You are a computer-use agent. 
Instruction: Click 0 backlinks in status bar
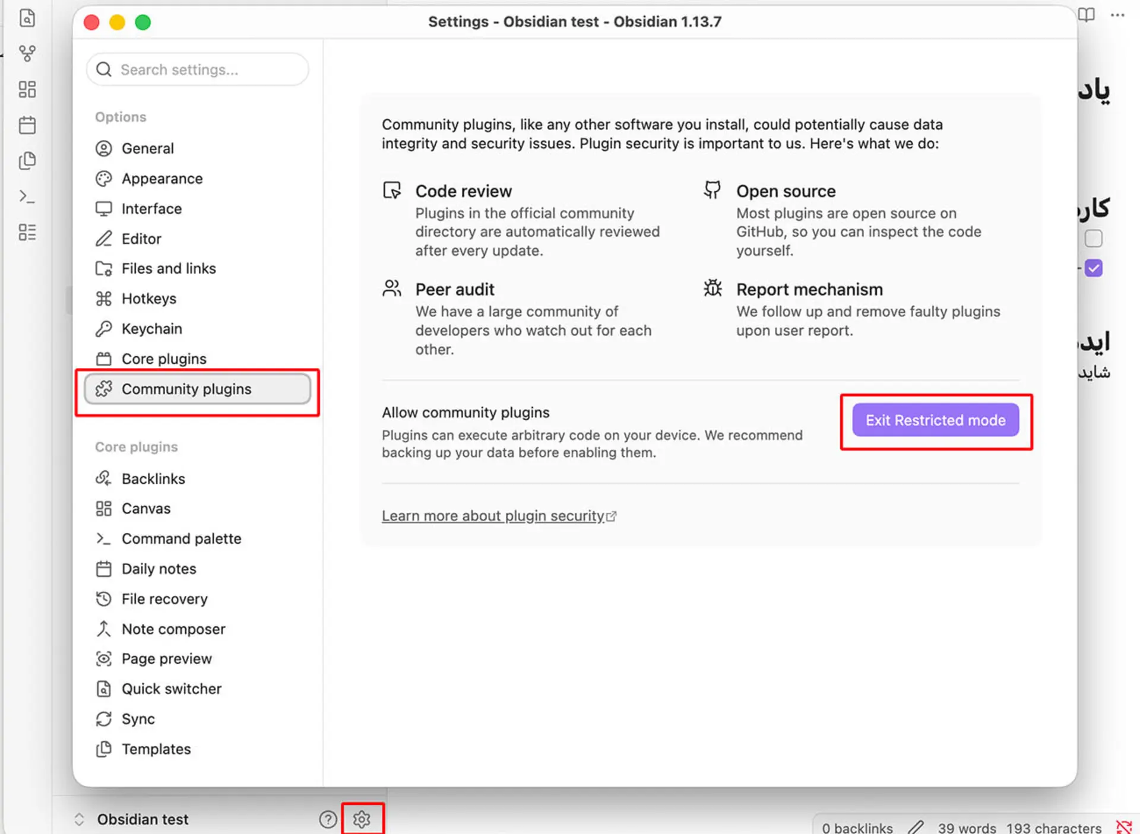coord(857,827)
